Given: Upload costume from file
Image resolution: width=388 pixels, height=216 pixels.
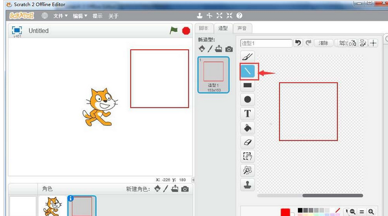Looking at the screenshot, I should point(218,49).
